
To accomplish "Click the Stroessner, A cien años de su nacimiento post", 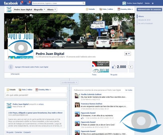I will pos(98,115).
